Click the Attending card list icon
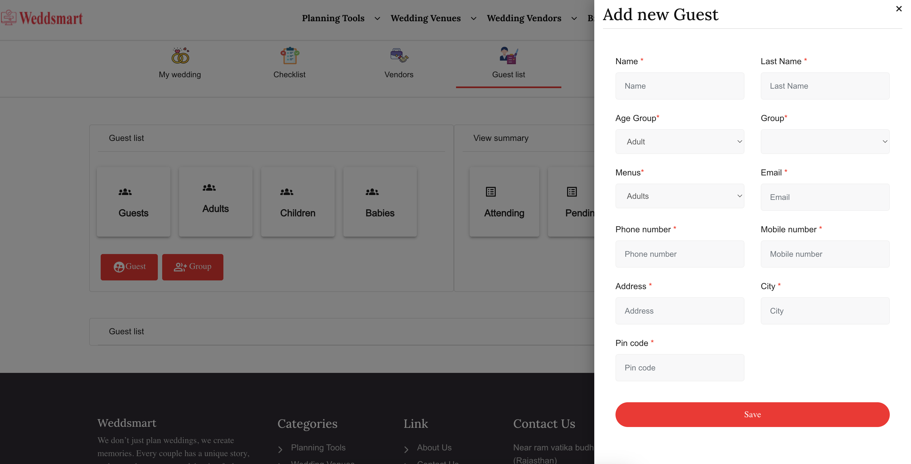 [x=491, y=192]
